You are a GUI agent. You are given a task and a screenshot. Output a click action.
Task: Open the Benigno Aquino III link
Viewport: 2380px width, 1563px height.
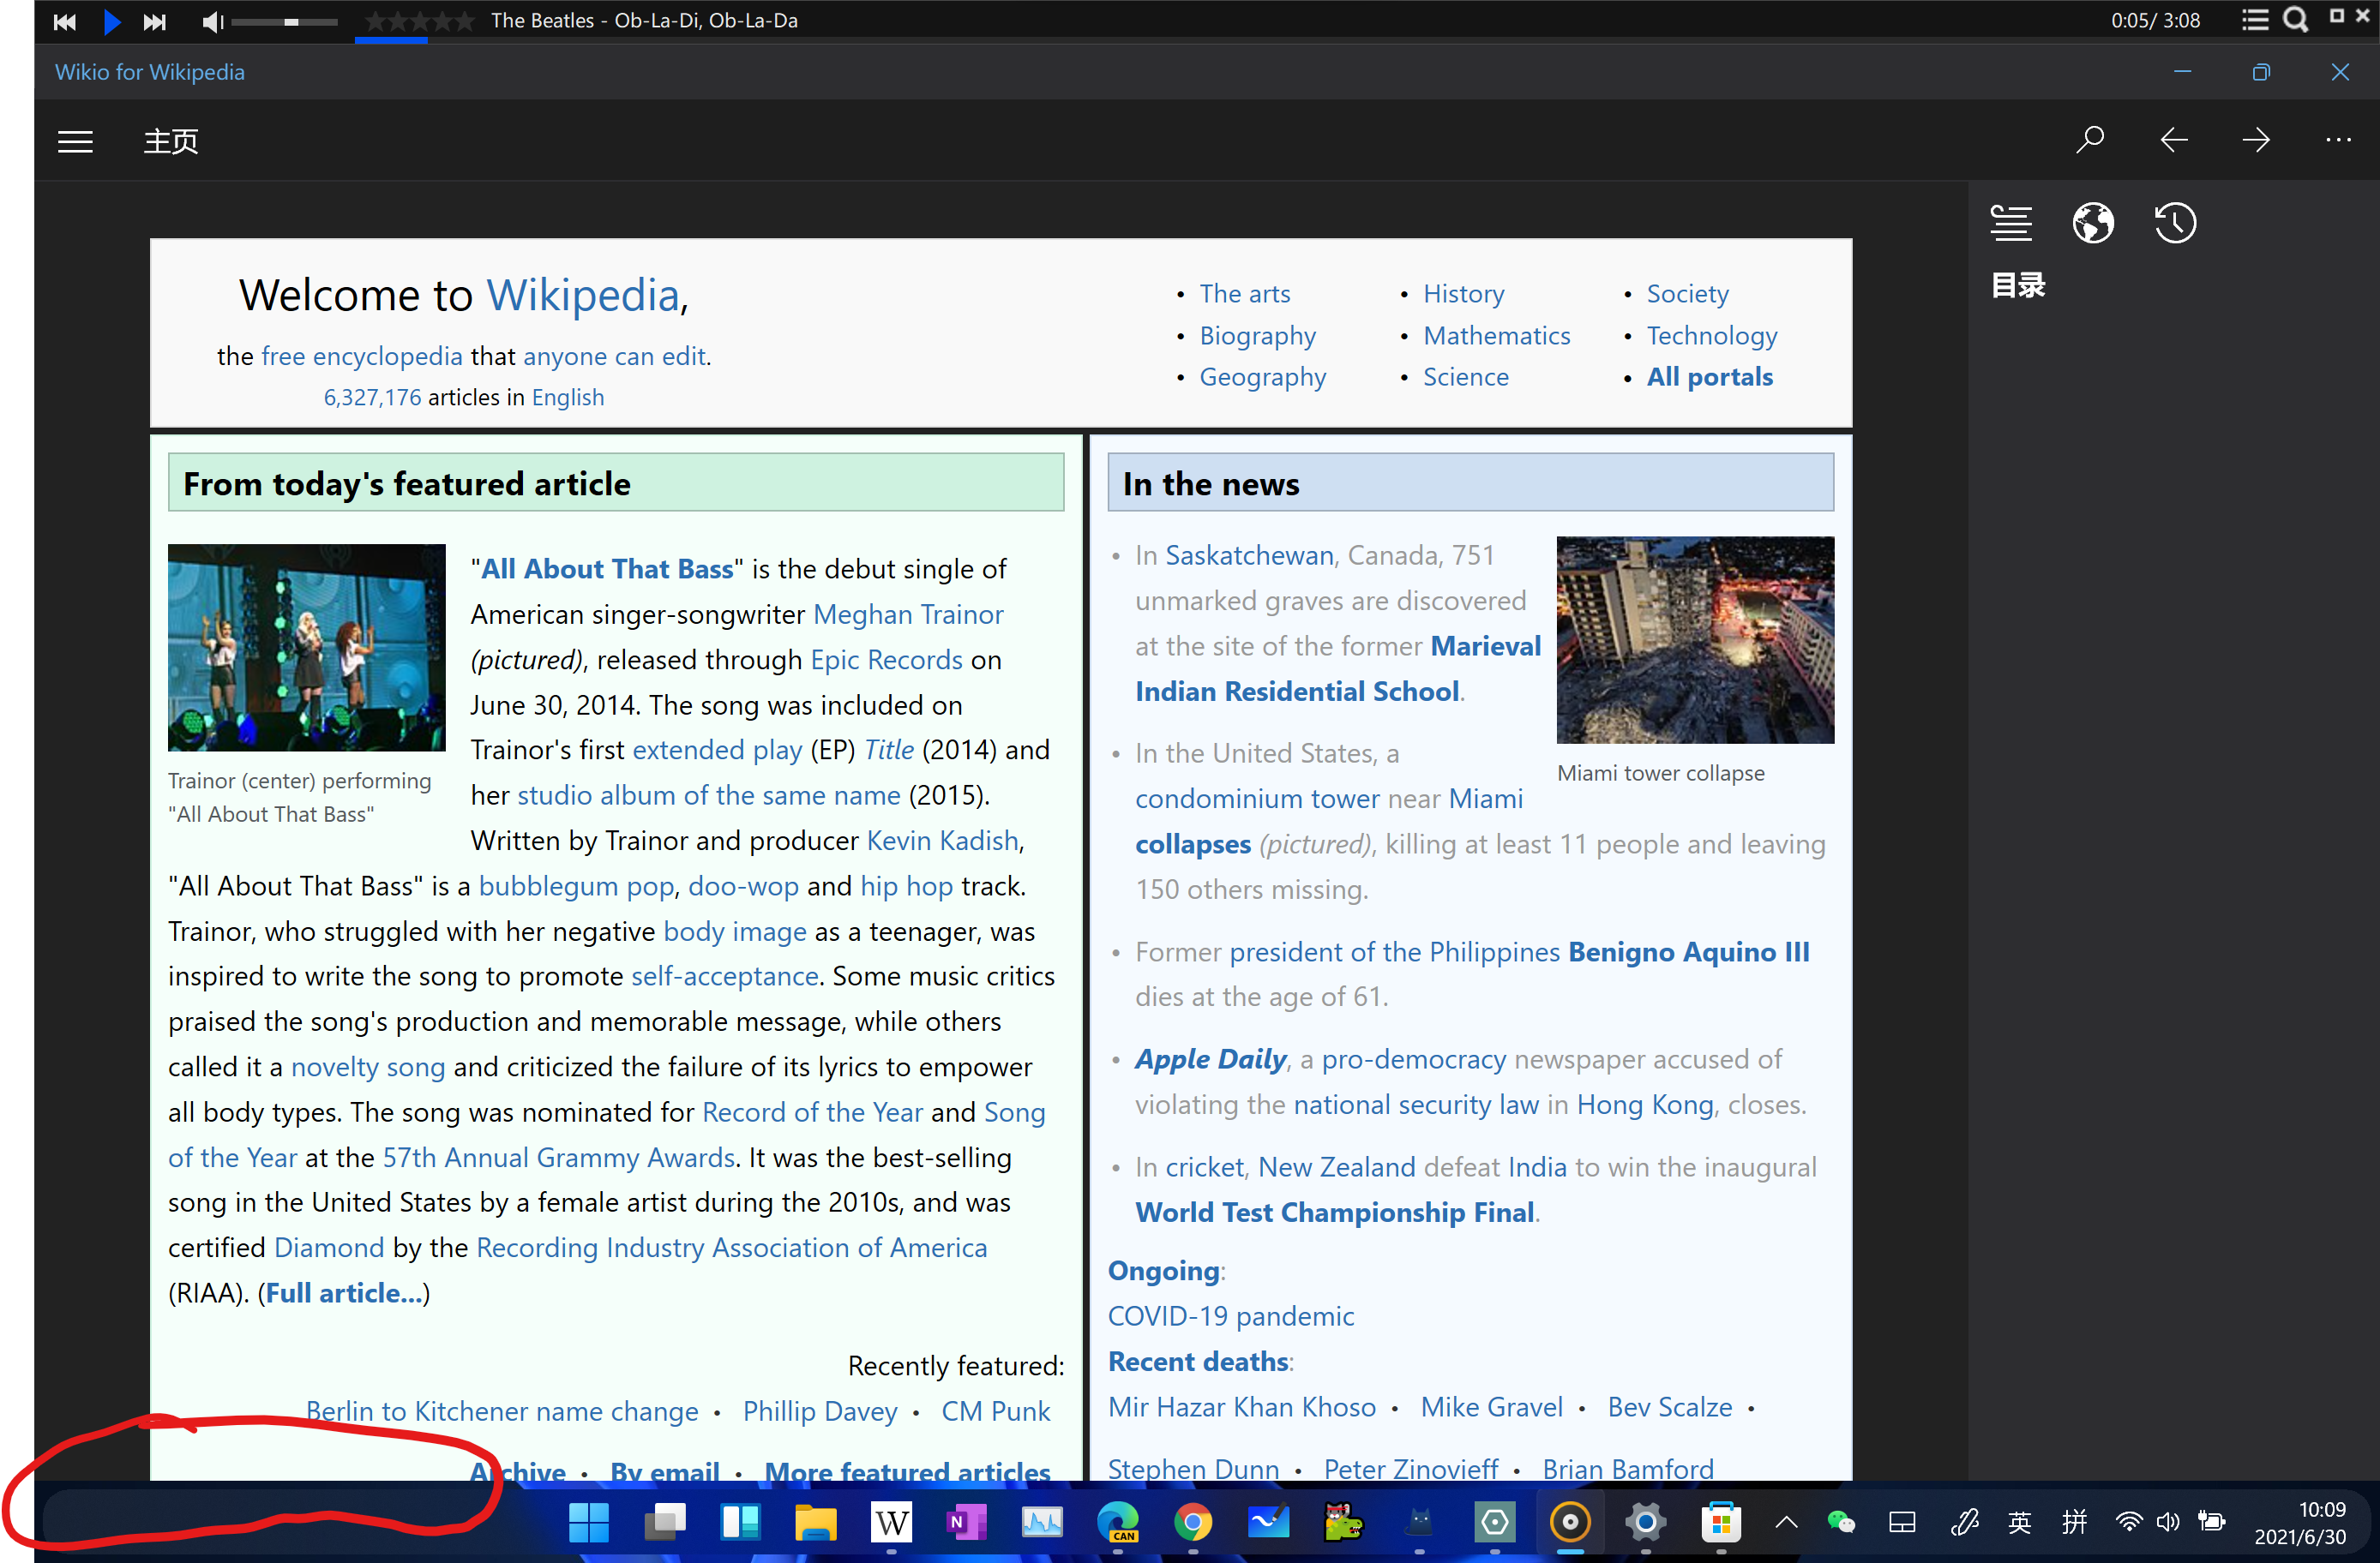1688,951
